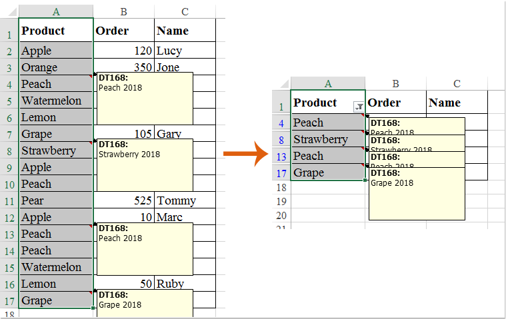Screen dimensions: 506x319
Task: Select the Order header cell in filtered sheet
Action: (x=396, y=103)
